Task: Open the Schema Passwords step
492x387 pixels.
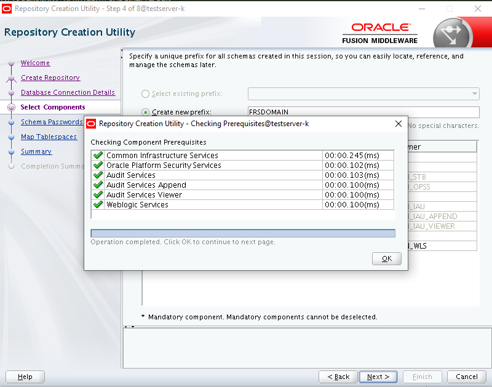Action: point(52,122)
